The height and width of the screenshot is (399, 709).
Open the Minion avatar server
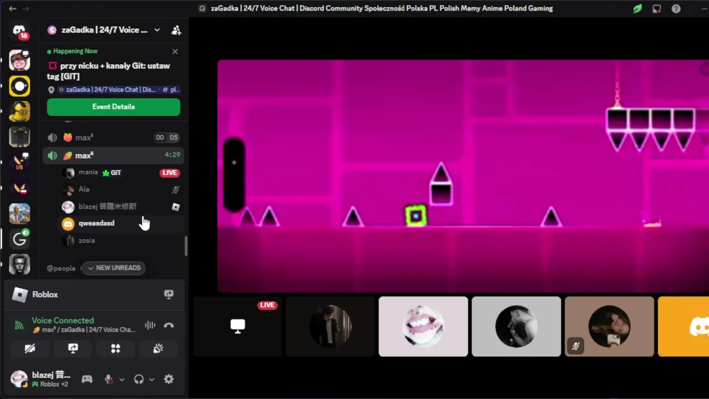[x=20, y=111]
